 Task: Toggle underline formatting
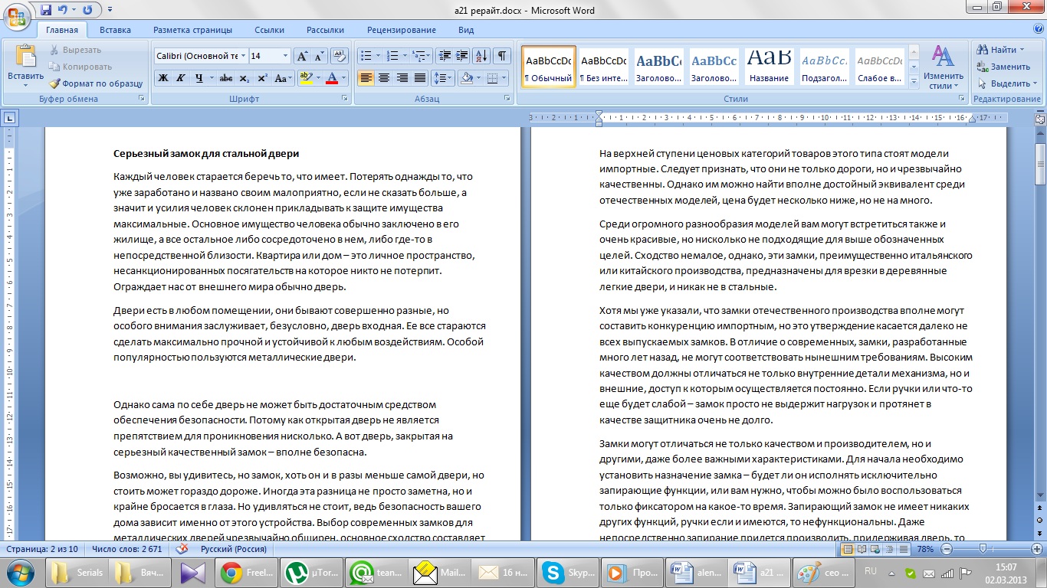pyautogui.click(x=199, y=78)
